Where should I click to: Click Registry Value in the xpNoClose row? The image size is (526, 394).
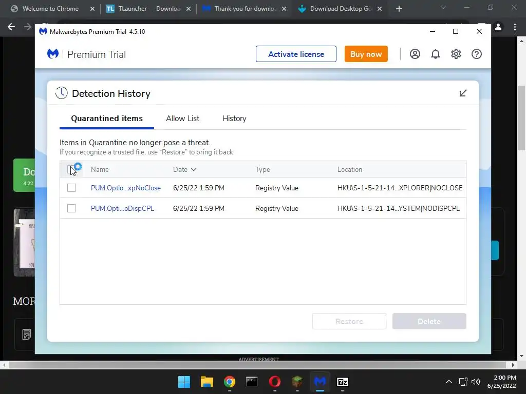point(276,188)
